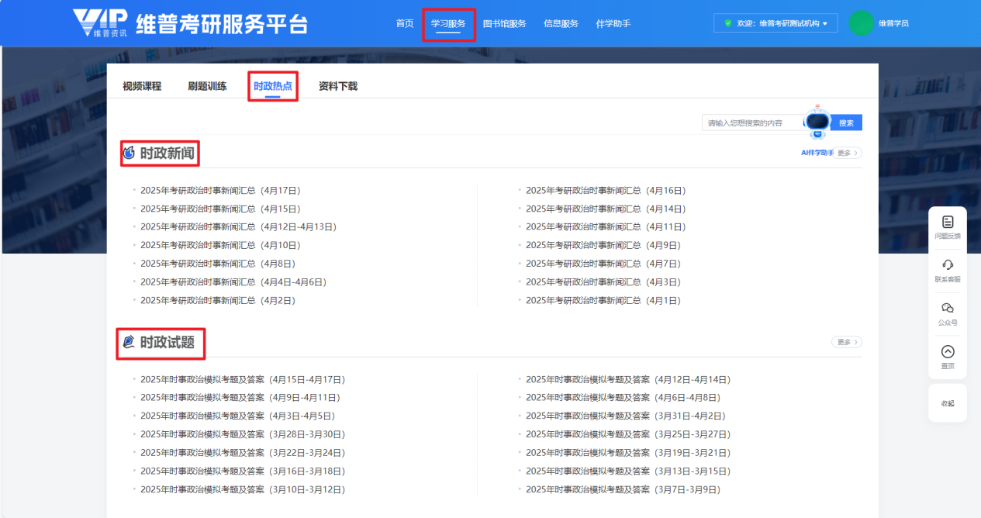981x518 pixels.
Task: Expand 更多 in the 时政新闻 section
Action: tap(848, 154)
